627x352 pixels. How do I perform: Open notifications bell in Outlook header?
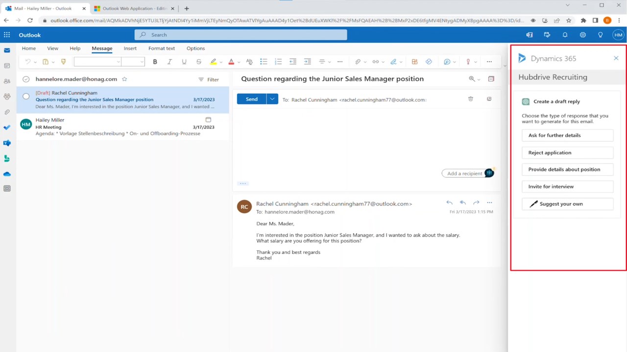(565, 35)
